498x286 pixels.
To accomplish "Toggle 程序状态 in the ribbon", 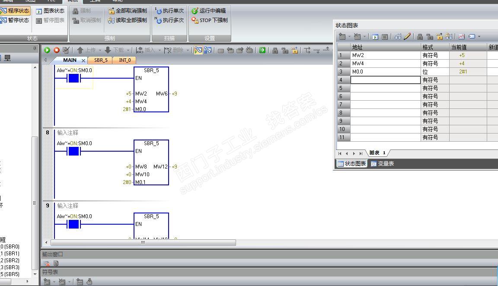I will (x=15, y=11).
